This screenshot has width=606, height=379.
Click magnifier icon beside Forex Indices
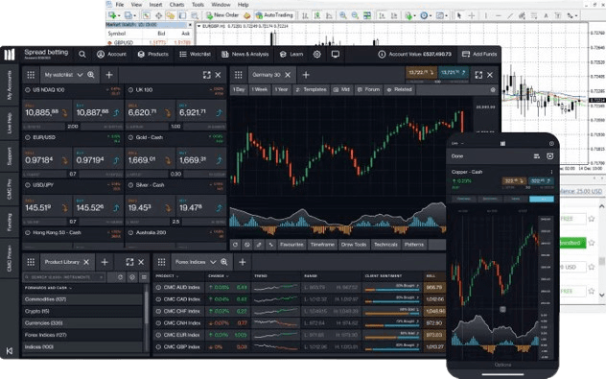pos(223,262)
